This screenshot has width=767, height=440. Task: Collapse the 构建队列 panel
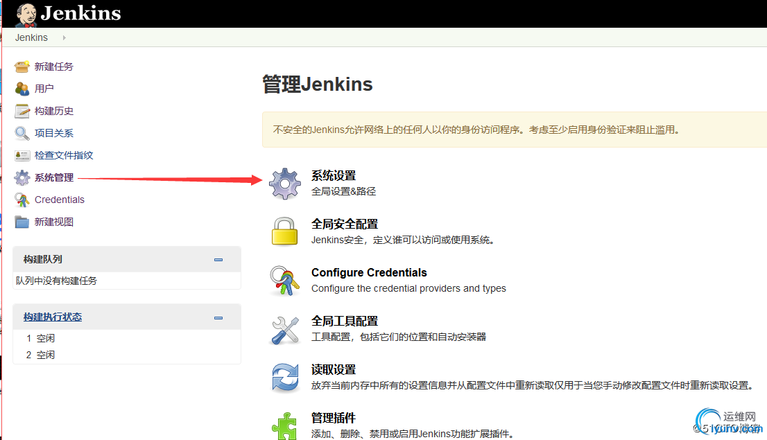218,260
